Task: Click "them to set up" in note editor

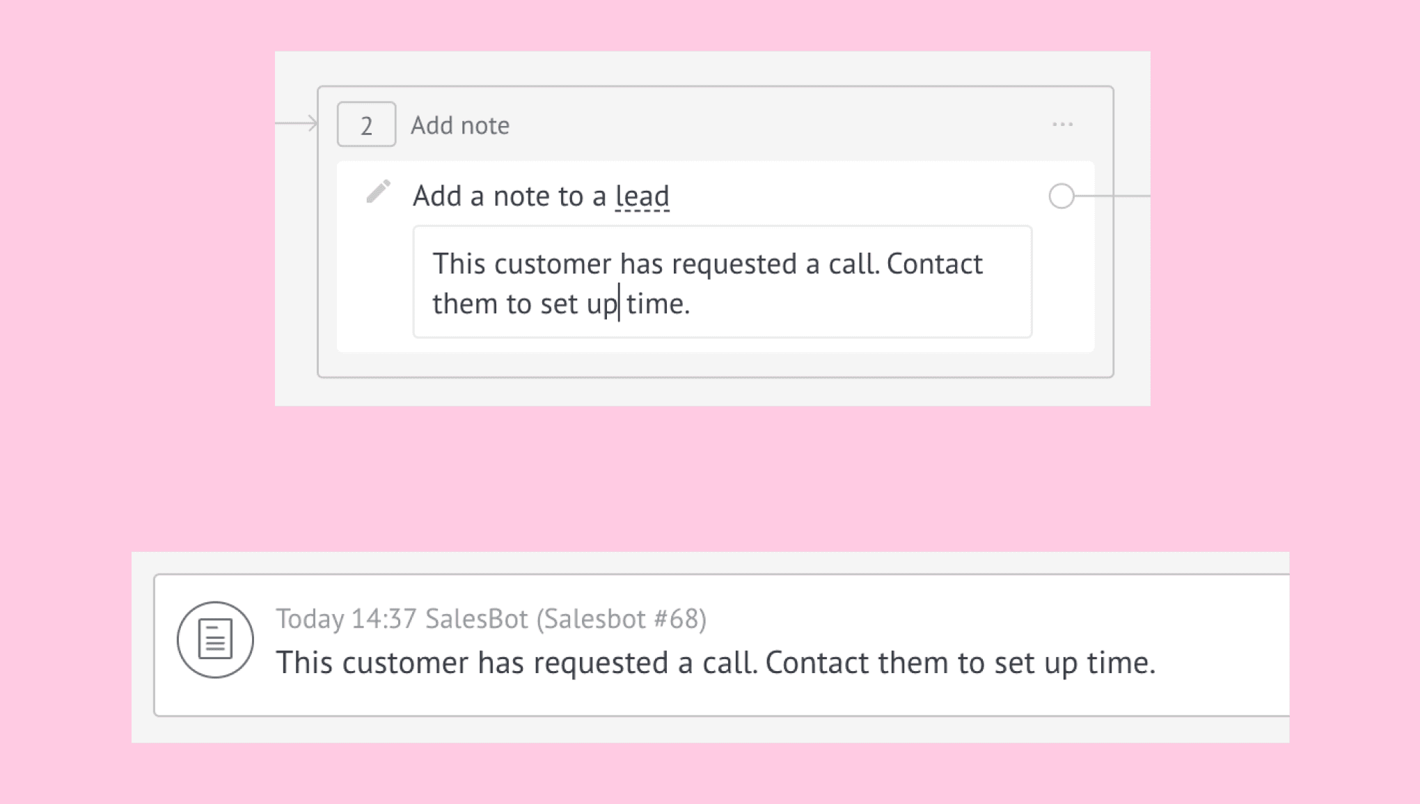Action: pyautogui.click(x=525, y=304)
